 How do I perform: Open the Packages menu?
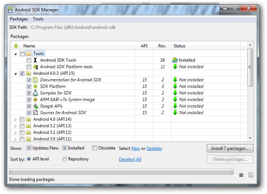click(x=19, y=19)
